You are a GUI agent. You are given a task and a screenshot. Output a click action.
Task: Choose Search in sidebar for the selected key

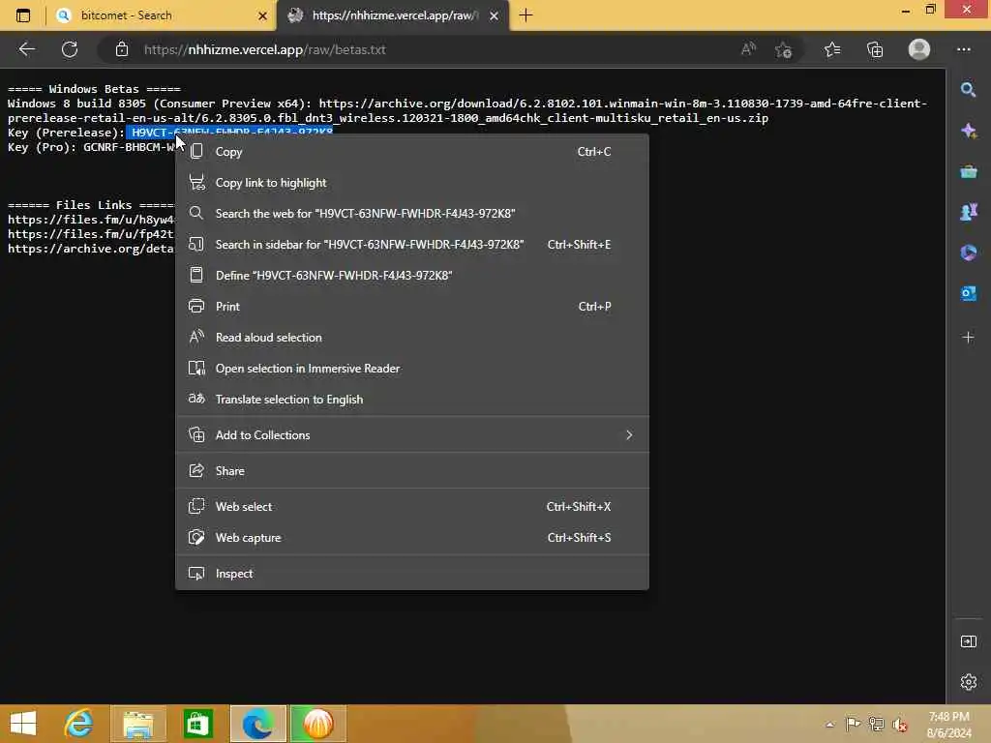click(412, 245)
